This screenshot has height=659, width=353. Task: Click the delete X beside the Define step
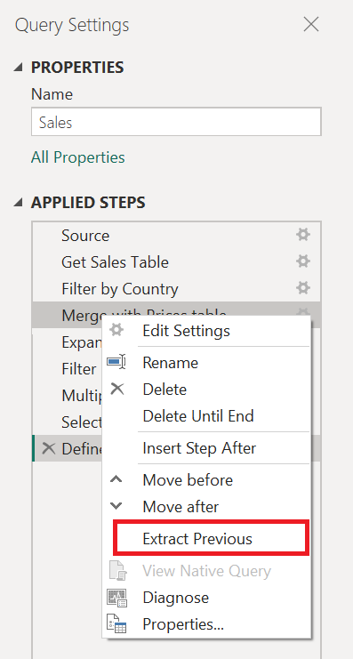pyautogui.click(x=49, y=448)
